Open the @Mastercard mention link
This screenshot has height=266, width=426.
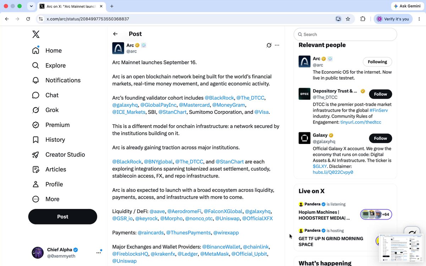[194, 105]
